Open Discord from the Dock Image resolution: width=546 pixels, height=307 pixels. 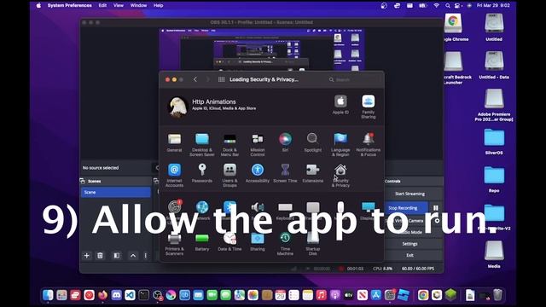(x=116, y=295)
